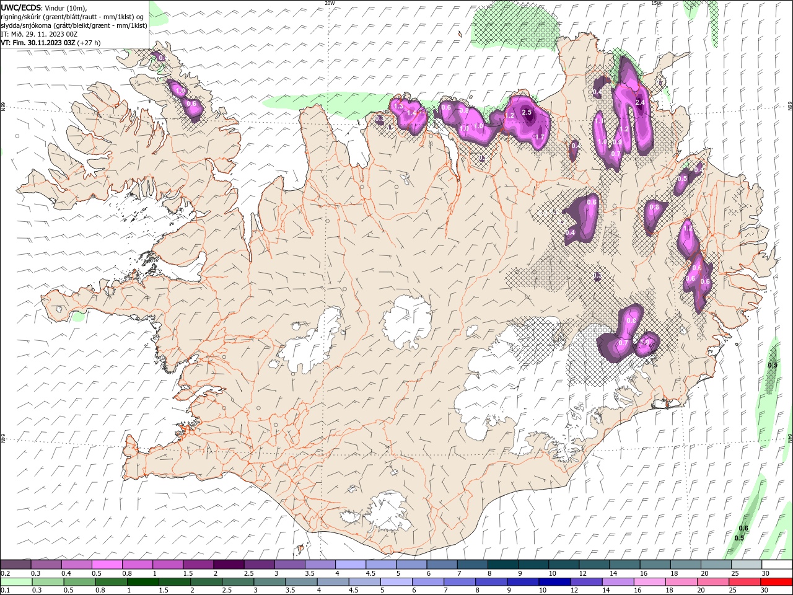Click the 1.4 snowfall value next to 1.3
Screen dimensions: 793x595
click(x=412, y=113)
